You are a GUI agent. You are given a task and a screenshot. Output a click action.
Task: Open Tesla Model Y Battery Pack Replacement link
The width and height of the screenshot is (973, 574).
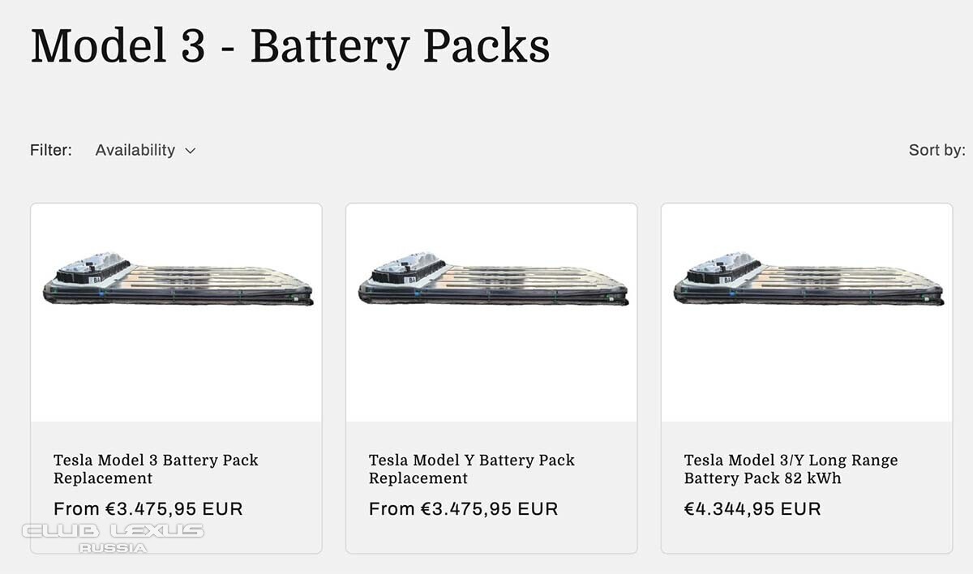click(x=471, y=469)
